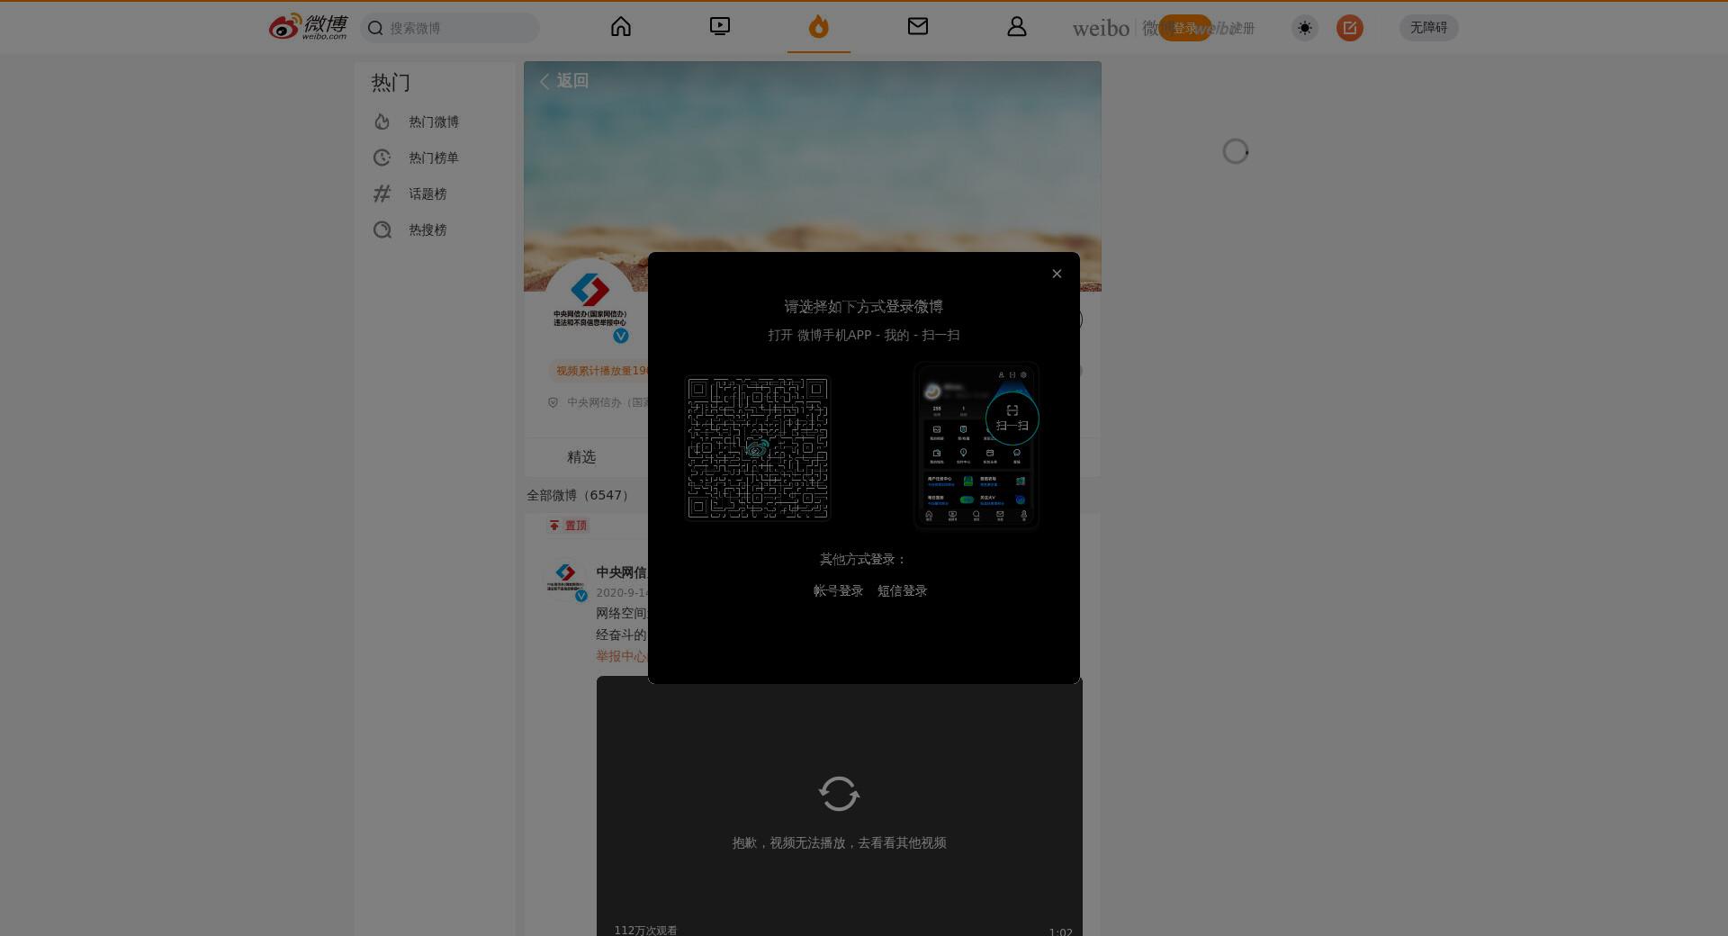
Task: Click the post author's small avatar
Action: click(x=565, y=580)
